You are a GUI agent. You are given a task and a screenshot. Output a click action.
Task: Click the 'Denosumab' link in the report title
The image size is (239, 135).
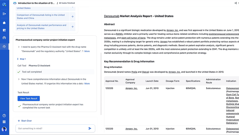(x=112, y=16)
